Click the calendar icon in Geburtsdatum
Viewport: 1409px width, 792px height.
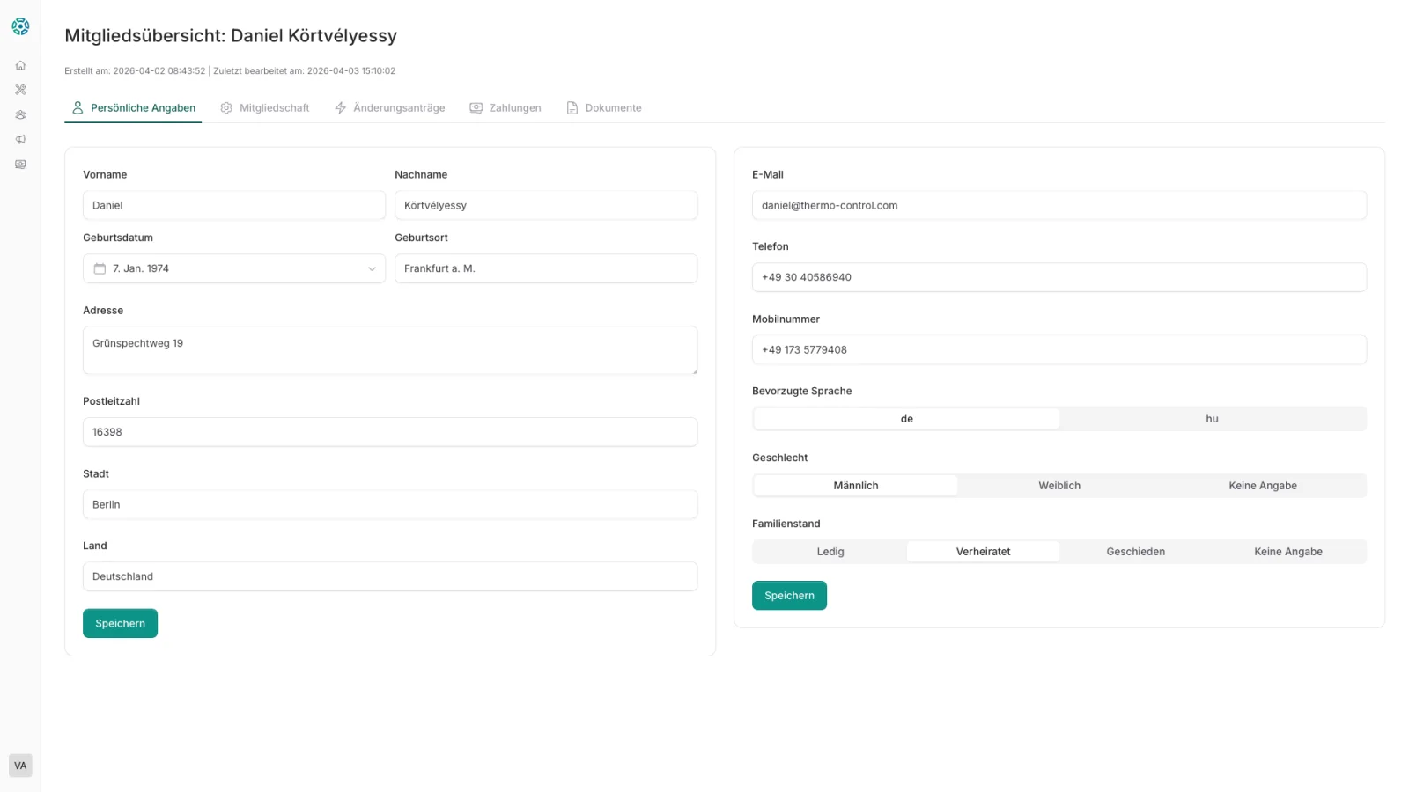coord(100,268)
